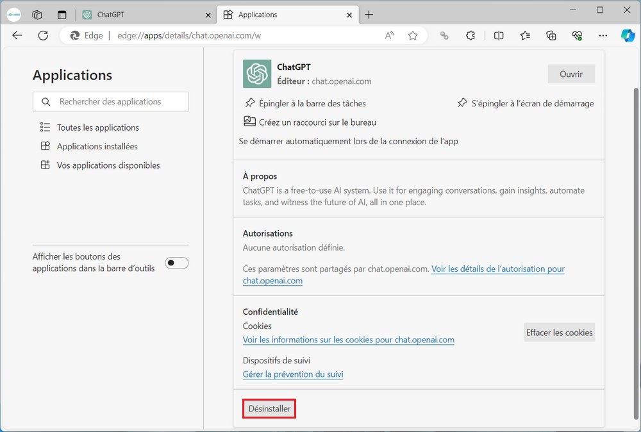Select Toutes les applications
The height and width of the screenshot is (432, 641).
point(97,128)
